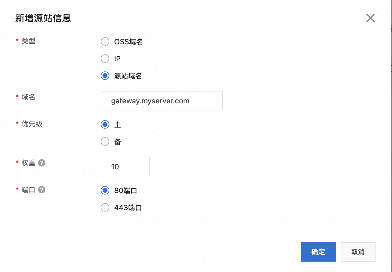Image resolution: width=392 pixels, height=272 pixels.
Task: Click the domain field containing gateway.myserver.com
Action: [162, 101]
